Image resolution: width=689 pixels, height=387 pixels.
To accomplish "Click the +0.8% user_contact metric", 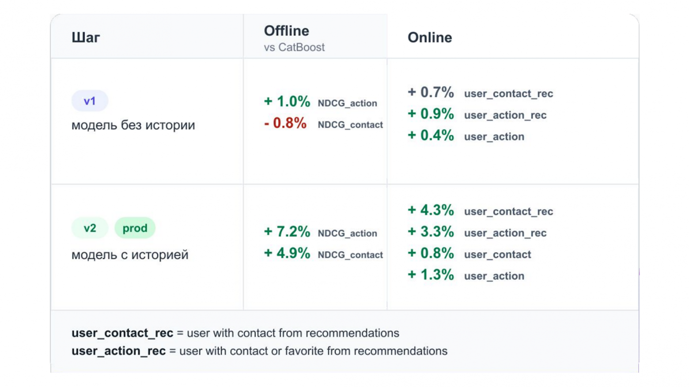I will pyautogui.click(x=431, y=253).
